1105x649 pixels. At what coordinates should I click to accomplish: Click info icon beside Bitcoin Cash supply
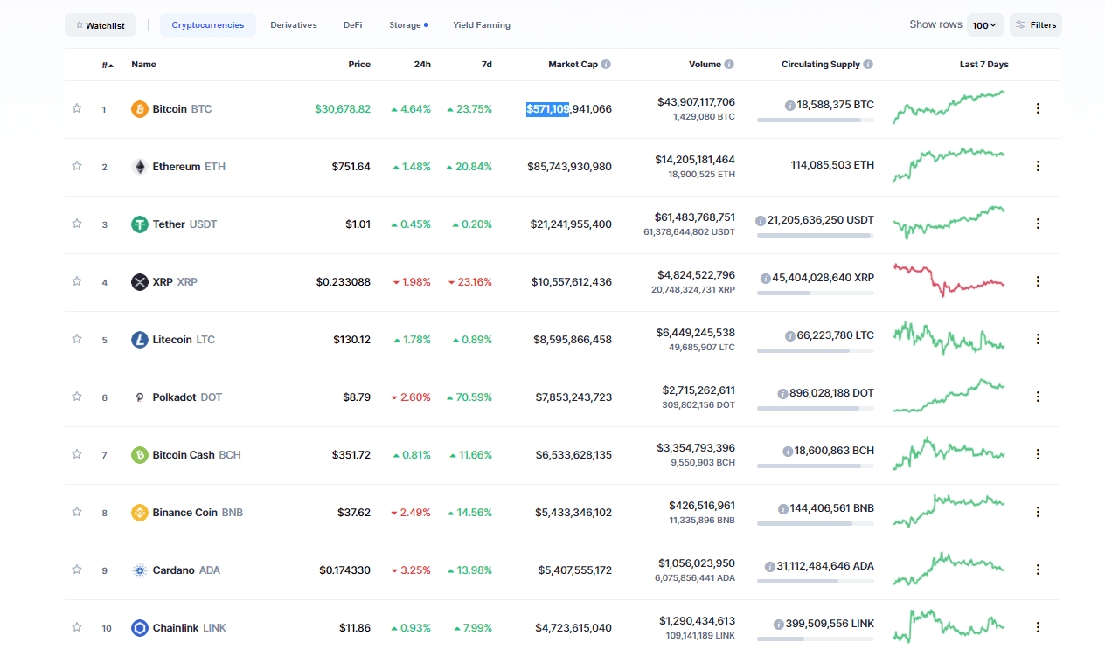[x=787, y=451]
